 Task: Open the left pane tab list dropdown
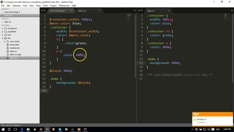coord(135,11)
